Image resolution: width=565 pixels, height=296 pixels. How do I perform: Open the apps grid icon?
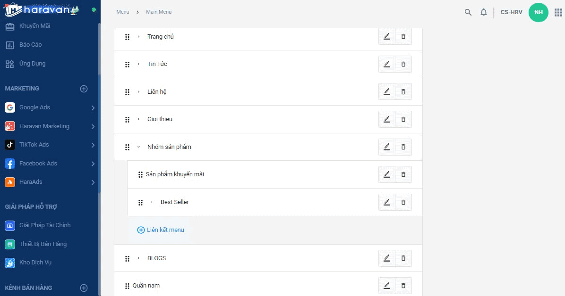tap(558, 12)
